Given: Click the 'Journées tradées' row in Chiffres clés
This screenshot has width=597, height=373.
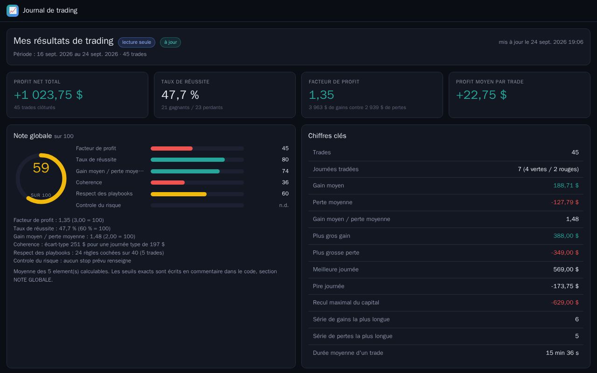Looking at the screenshot, I should [x=446, y=169].
